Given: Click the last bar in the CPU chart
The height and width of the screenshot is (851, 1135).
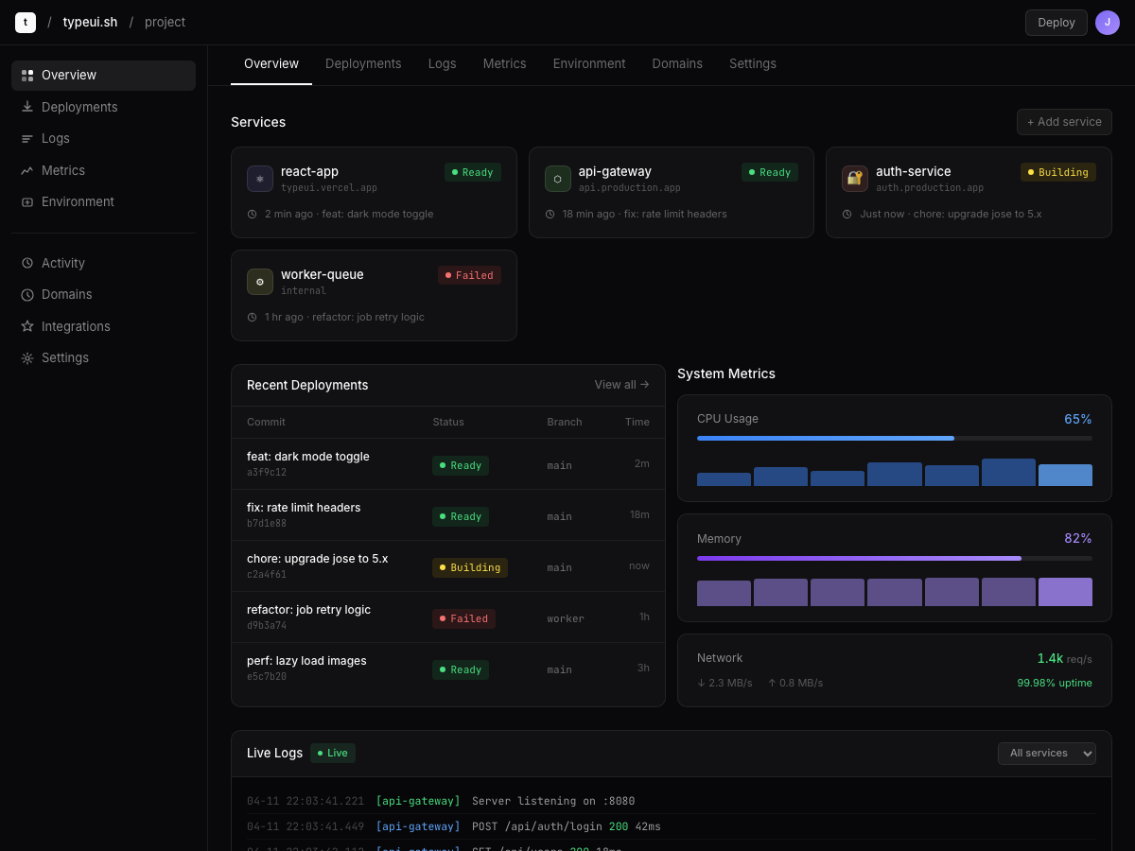Looking at the screenshot, I should [x=1065, y=475].
